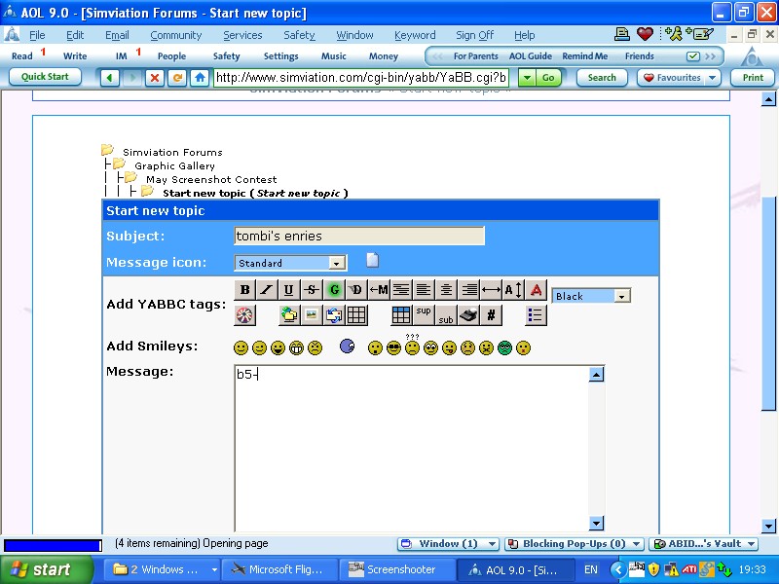The width and height of the screenshot is (779, 584).
Task: Apply subscript tag
Action: click(446, 315)
